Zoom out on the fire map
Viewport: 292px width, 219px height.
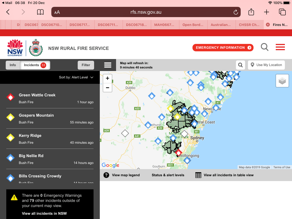(108, 88)
